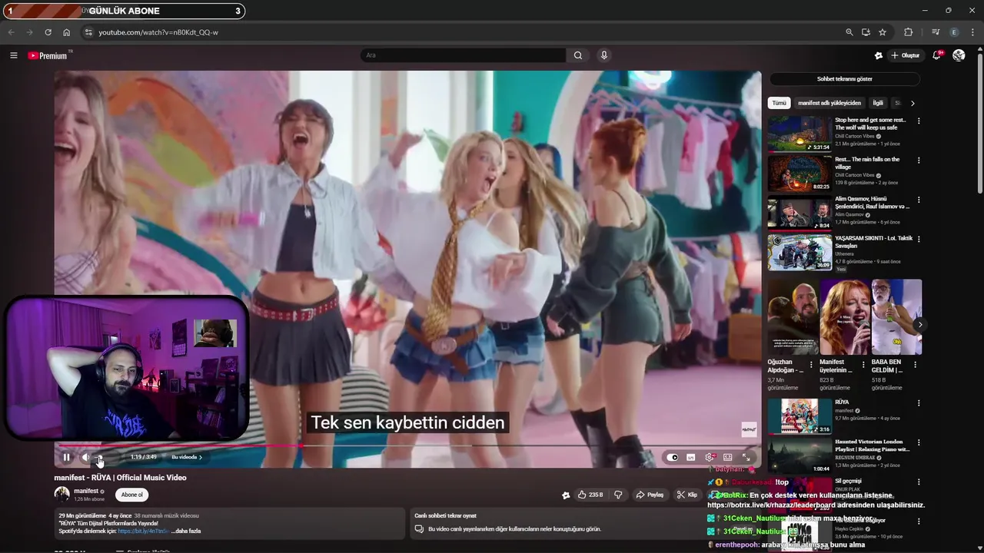Viewport: 984px width, 553px height.
Task: Click the install app icon in address bar
Action: tap(866, 32)
